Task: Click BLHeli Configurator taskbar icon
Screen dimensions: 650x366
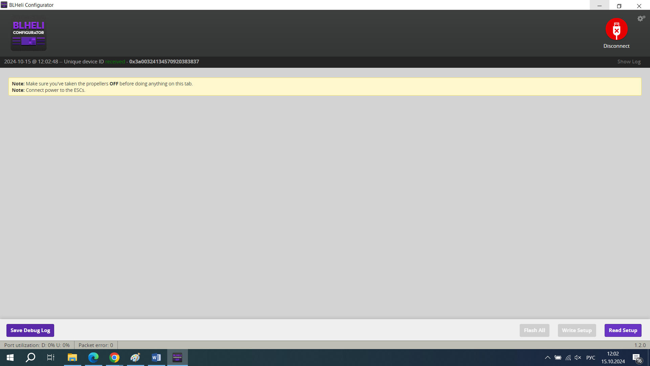Action: [x=177, y=358]
